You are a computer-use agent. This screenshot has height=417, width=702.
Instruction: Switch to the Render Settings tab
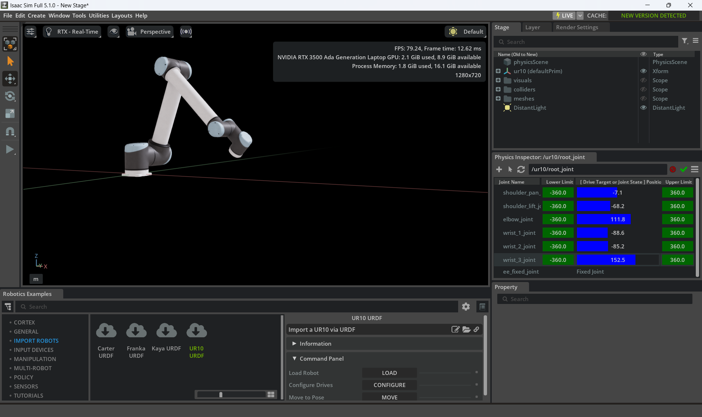[577, 27]
